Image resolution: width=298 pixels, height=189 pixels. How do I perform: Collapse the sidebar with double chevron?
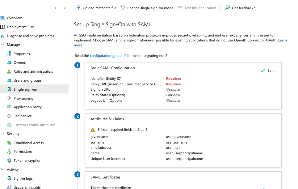point(65,8)
